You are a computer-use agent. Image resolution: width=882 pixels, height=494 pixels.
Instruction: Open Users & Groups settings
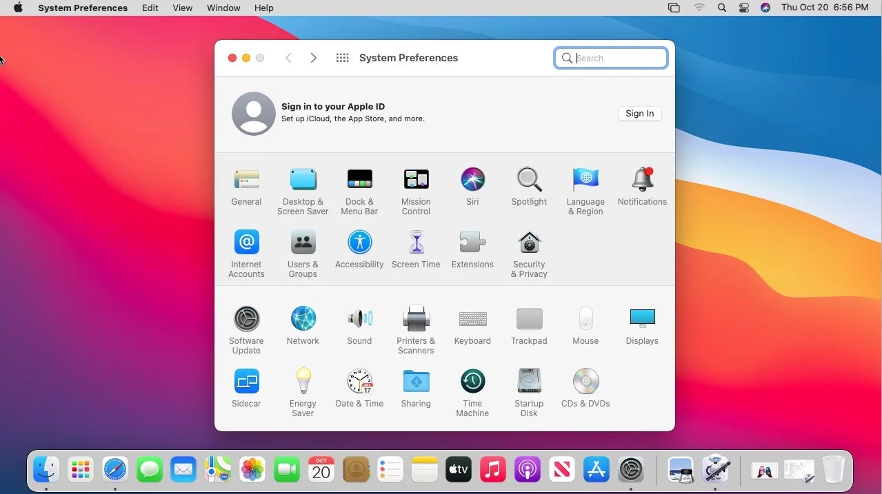tap(303, 242)
